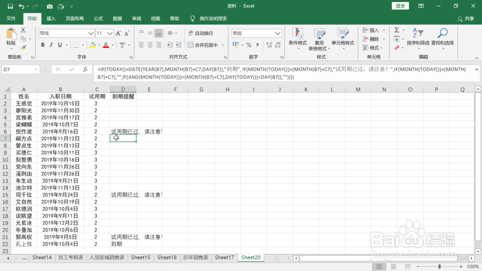The width and height of the screenshot is (482, 271).
Task: Click the camera screenshot icon in title bar
Action: coord(50,6)
